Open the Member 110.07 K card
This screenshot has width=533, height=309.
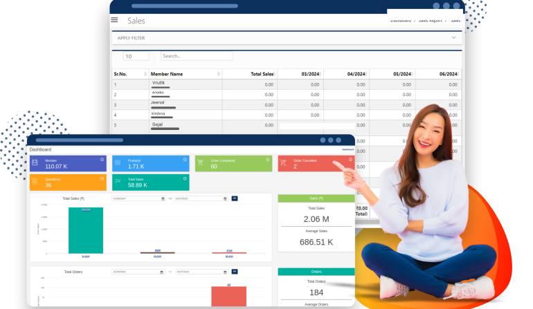(68, 163)
